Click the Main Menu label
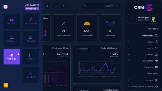 [153, 29]
